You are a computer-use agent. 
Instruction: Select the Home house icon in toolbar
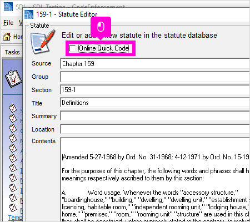7,37
